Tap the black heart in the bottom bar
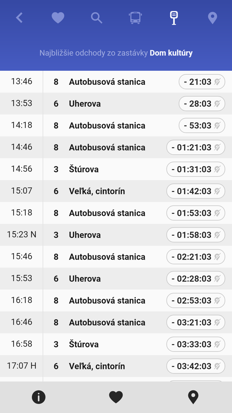Screen dimensions: 232x413 pos(116,397)
